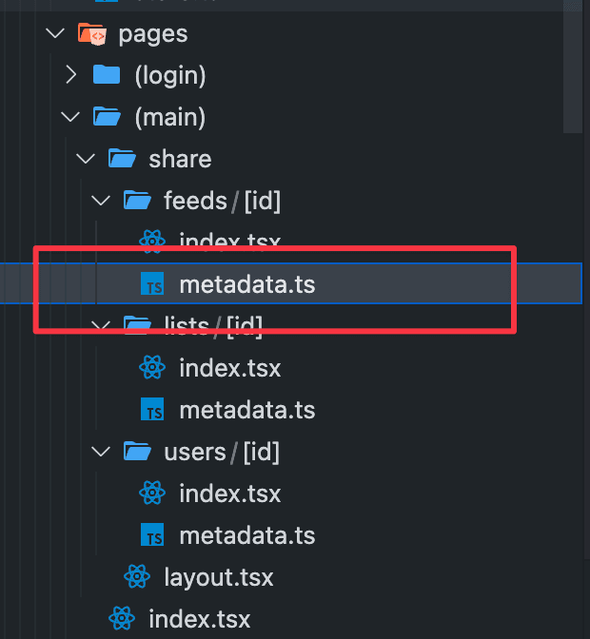The width and height of the screenshot is (590, 639).
Task: Click the (login) folder icon
Action: (x=107, y=75)
